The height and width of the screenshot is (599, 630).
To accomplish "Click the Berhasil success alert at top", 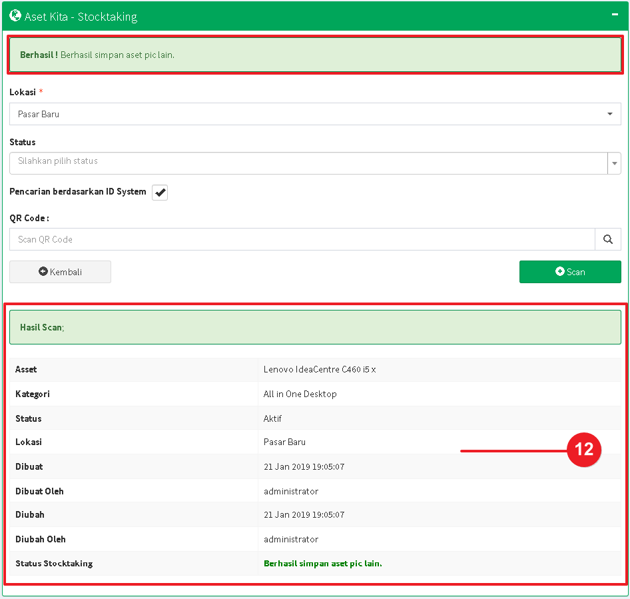I will pos(315,55).
